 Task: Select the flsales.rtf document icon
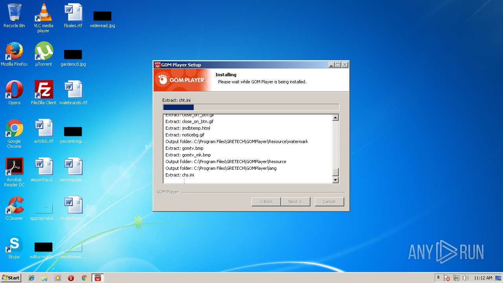(73, 16)
